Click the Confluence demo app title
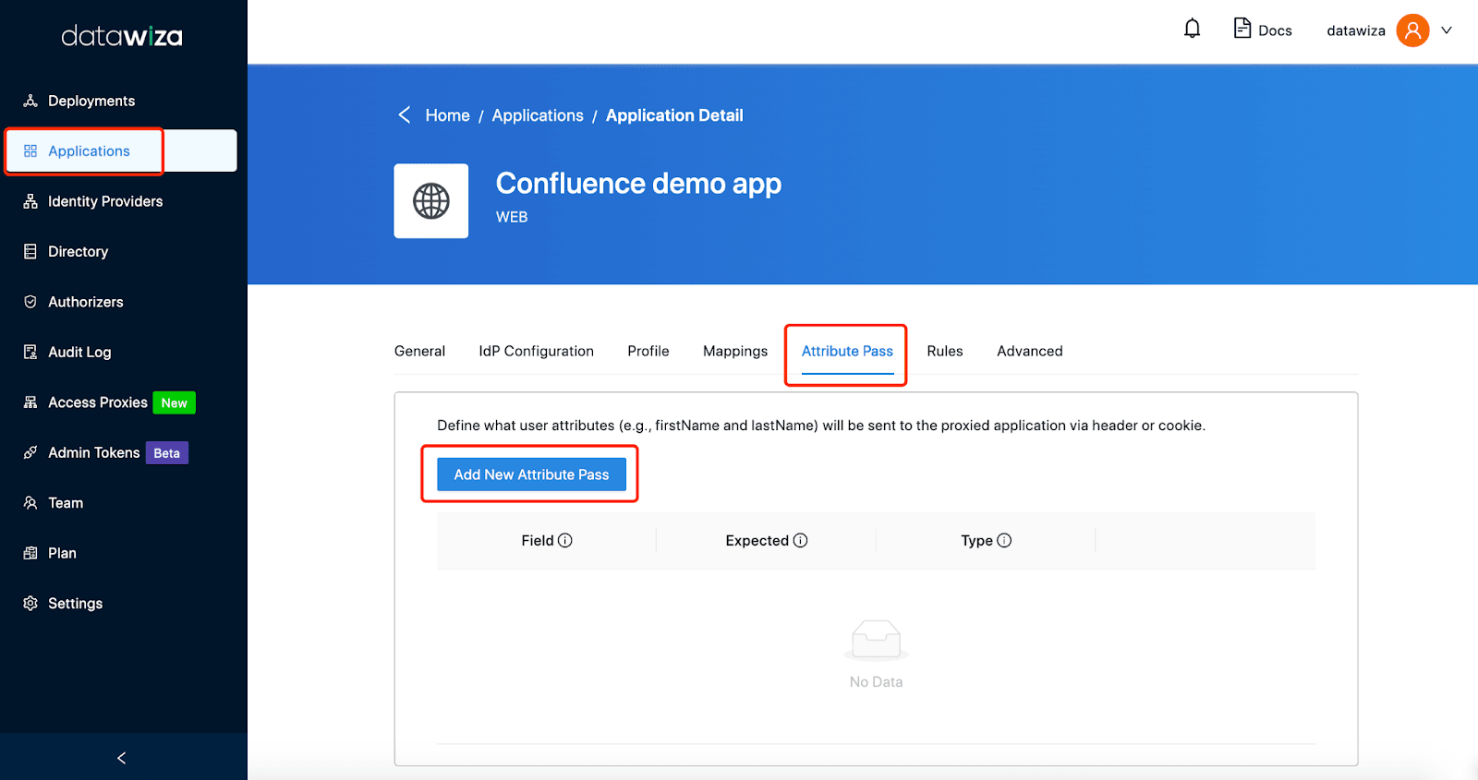Image resolution: width=1478 pixels, height=780 pixels. [x=638, y=184]
